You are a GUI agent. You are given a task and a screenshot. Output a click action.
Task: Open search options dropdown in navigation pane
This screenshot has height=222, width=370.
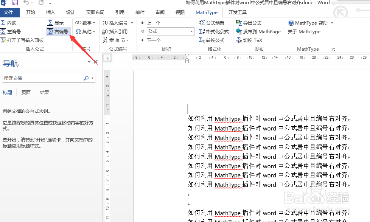click(92, 78)
